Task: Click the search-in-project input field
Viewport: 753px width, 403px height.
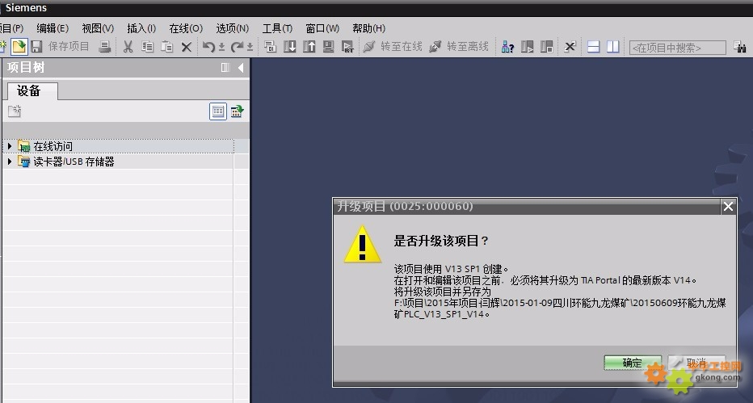Action: [x=678, y=48]
